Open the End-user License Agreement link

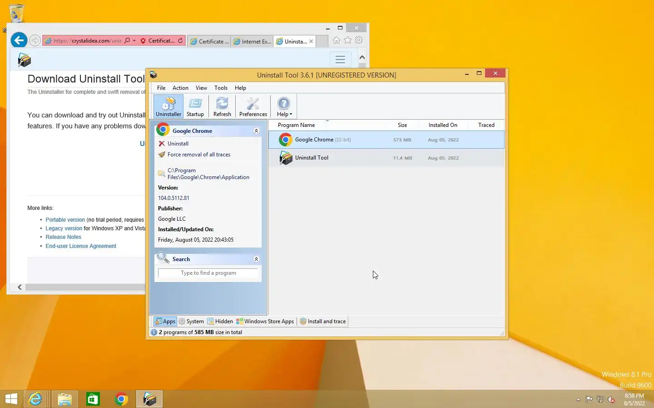coord(81,246)
